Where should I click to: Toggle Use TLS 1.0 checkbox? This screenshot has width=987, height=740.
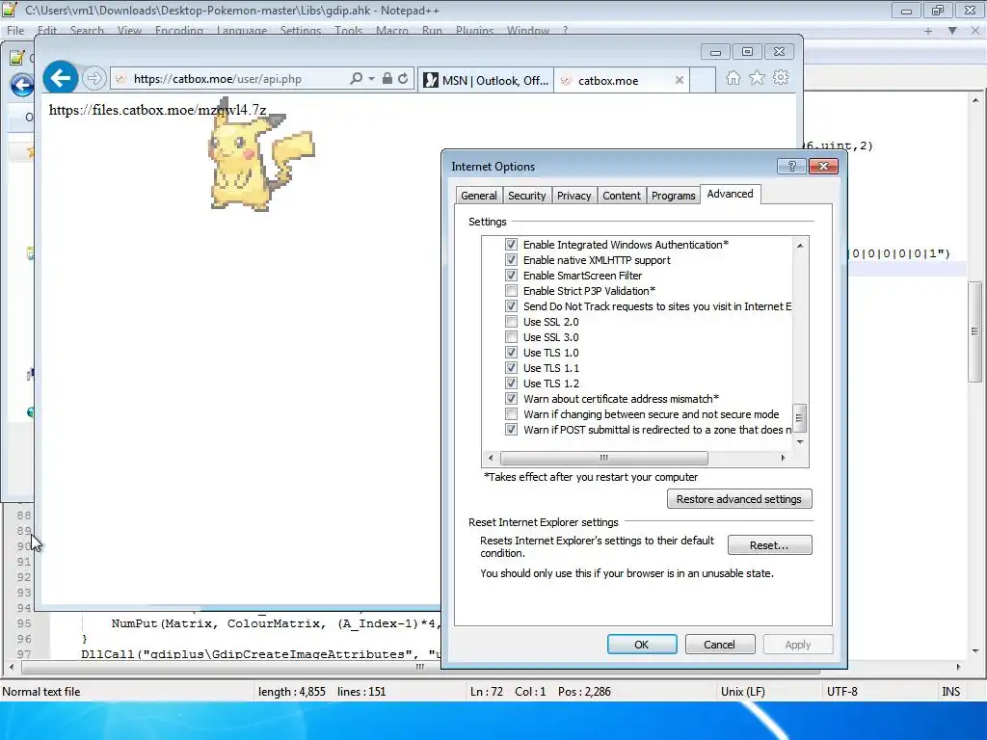point(511,353)
